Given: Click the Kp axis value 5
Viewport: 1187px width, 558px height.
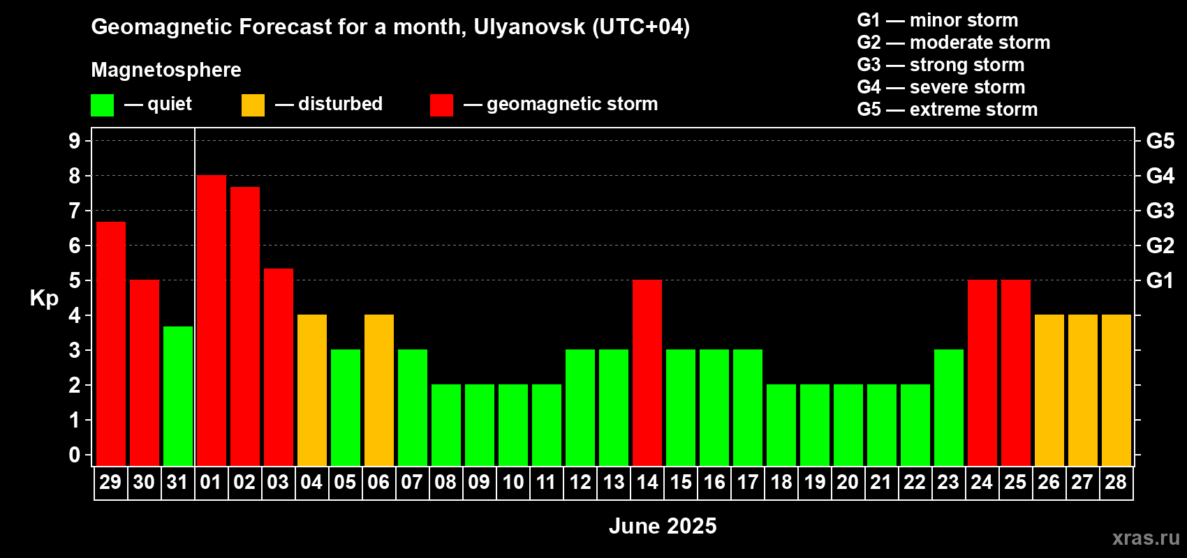Looking at the screenshot, I should 75,280.
